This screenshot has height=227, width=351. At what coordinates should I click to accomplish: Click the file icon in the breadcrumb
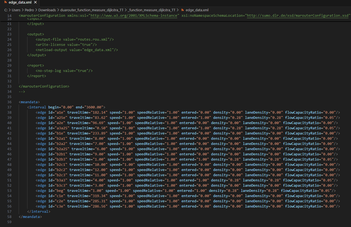pyautogui.click(x=183, y=10)
